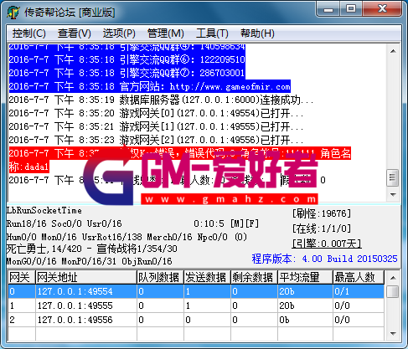Select gateway row 127.0.0.1:49556

196,320
